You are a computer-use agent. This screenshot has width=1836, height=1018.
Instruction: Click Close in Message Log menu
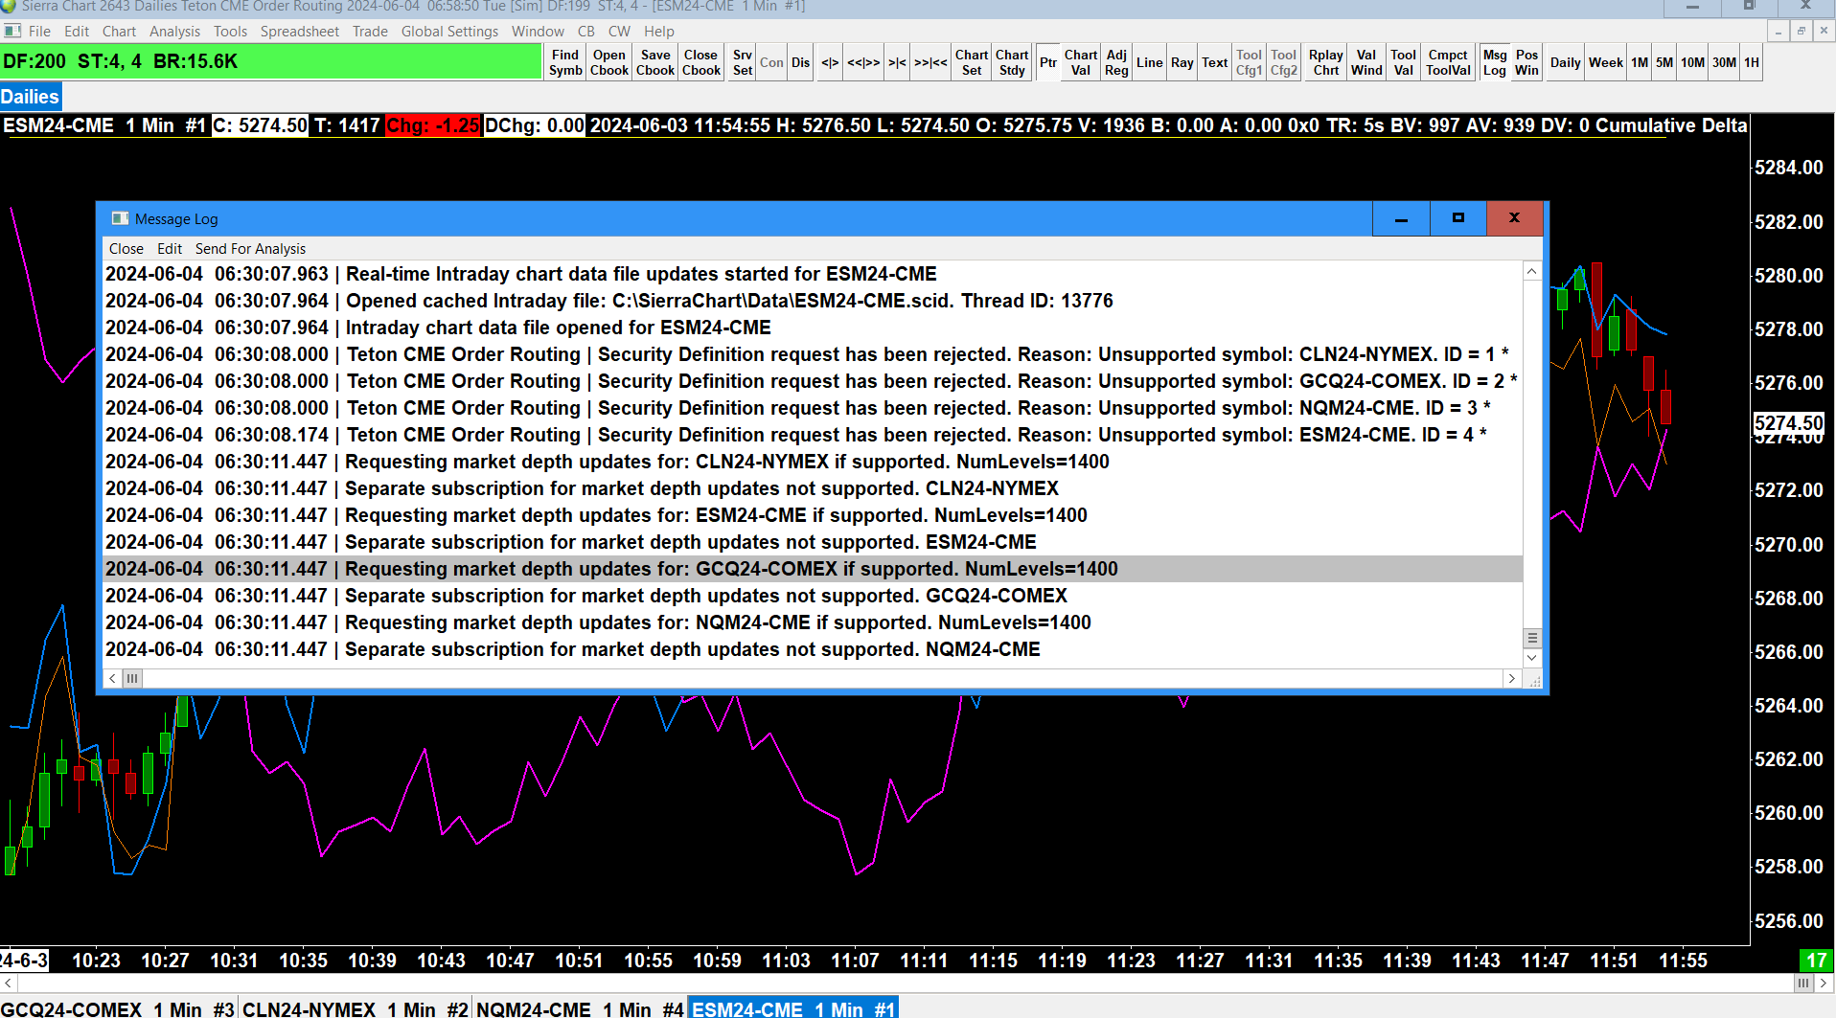[x=126, y=249]
